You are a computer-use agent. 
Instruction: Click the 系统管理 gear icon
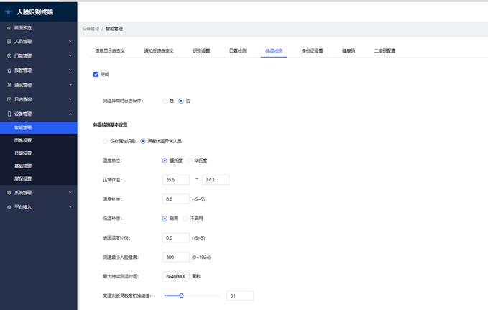(x=9, y=193)
